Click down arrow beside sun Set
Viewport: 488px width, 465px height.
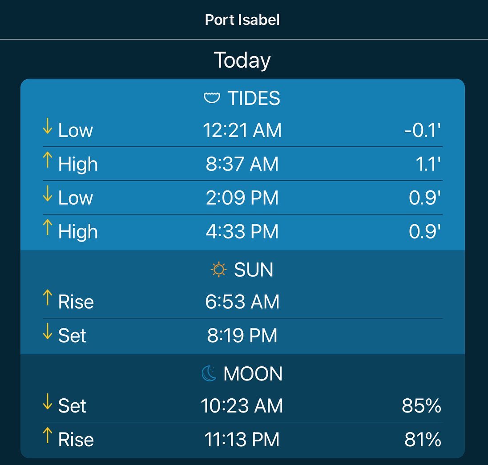click(x=47, y=331)
